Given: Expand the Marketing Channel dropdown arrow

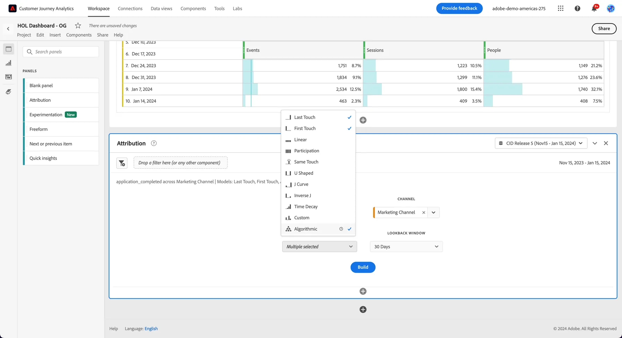Looking at the screenshot, I should click(x=434, y=212).
